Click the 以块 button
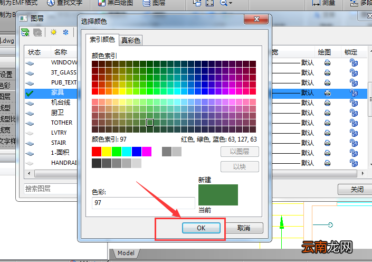This screenshot has height=262, width=372. [240, 166]
